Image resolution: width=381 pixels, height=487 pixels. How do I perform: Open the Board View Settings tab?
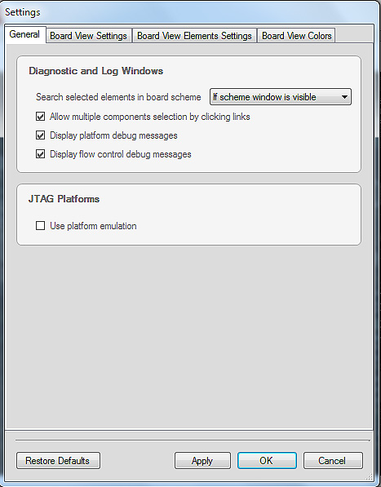click(x=88, y=36)
